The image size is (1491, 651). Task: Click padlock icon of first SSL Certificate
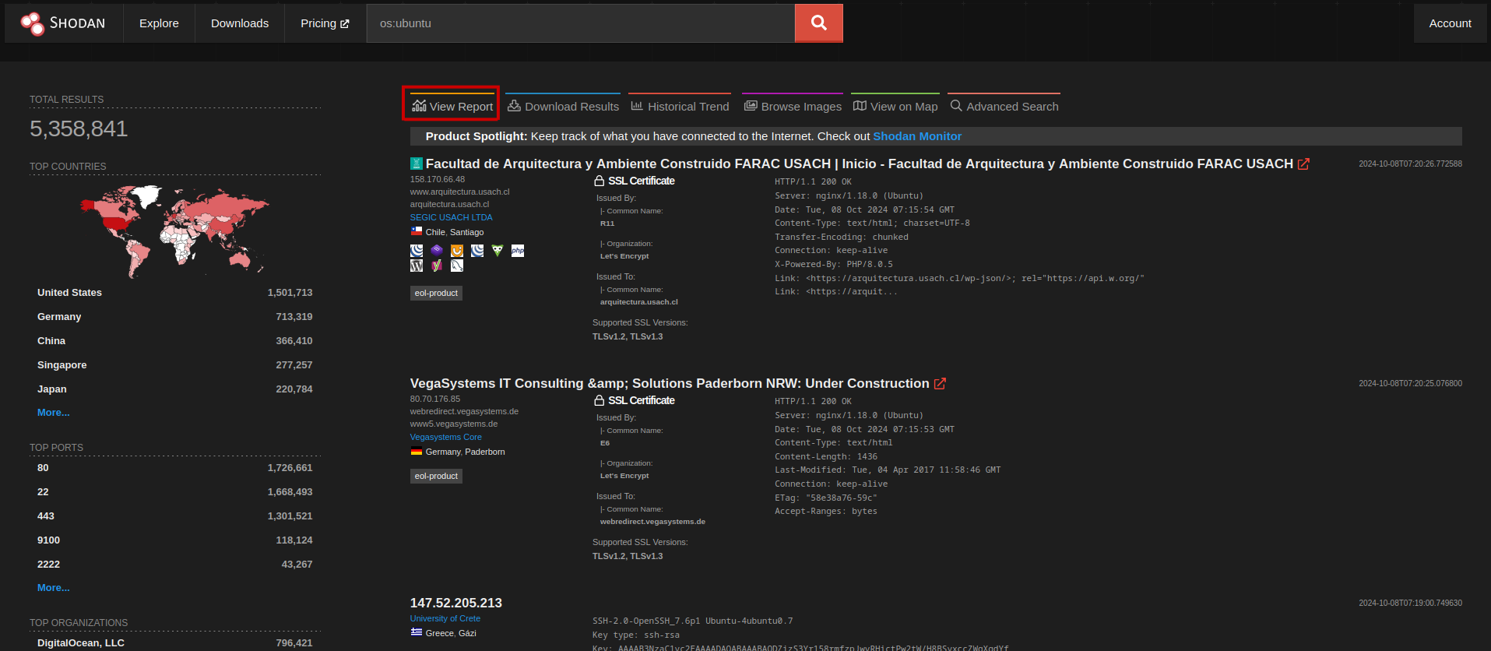[x=600, y=181]
